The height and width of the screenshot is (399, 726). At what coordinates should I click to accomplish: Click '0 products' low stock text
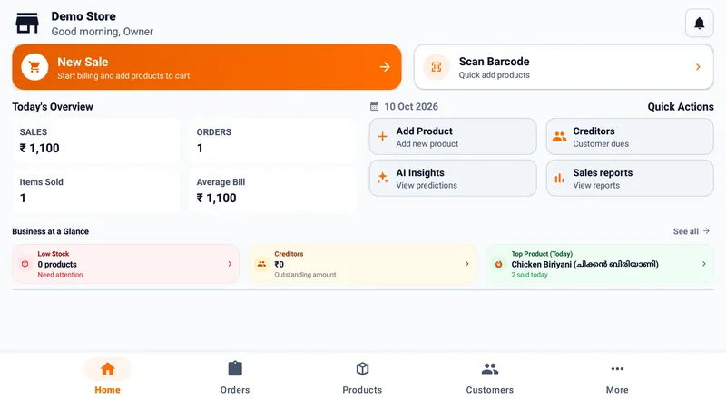click(x=57, y=264)
